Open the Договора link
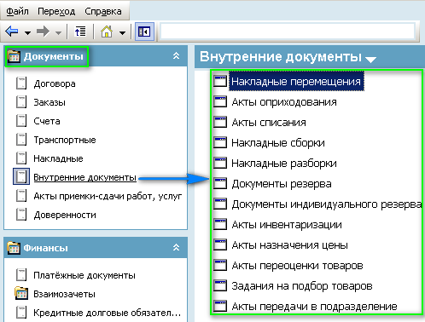425x322 pixels. (55, 83)
